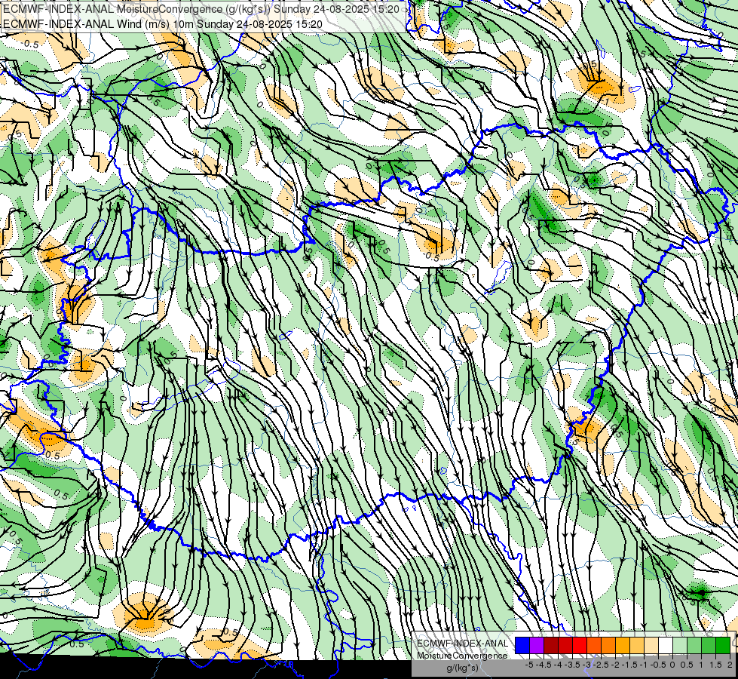Click the -5 tick label on the legend
Image resolution: width=738 pixels, height=679 pixels.
pos(529,665)
